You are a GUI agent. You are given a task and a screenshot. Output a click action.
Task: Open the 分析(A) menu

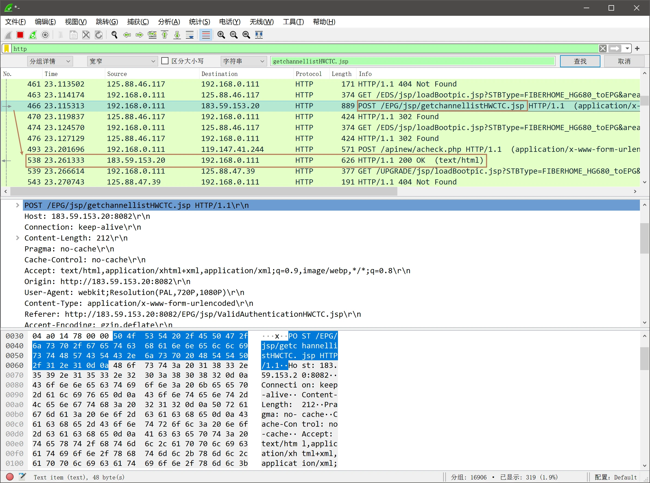click(169, 22)
